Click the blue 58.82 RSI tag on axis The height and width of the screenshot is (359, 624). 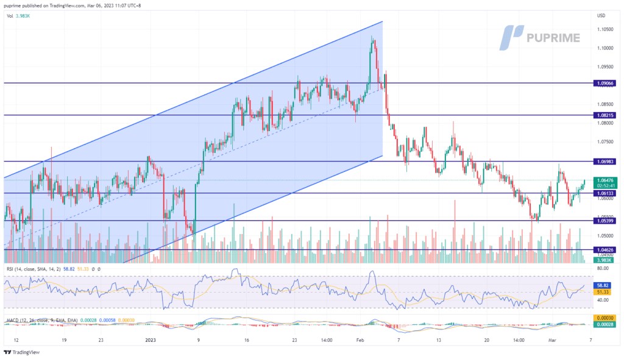(603, 285)
